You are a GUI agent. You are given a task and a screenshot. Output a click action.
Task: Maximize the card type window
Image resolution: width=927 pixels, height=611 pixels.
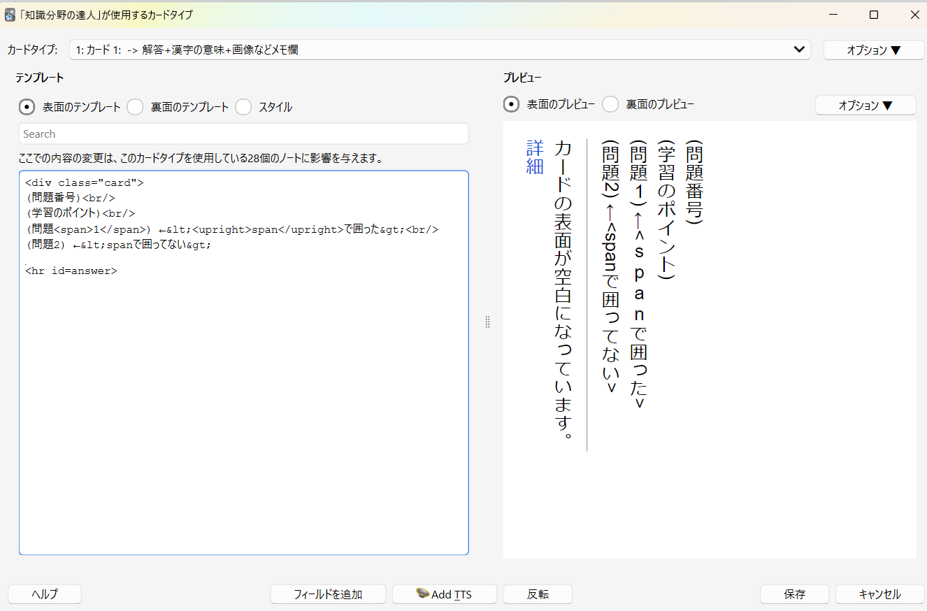click(x=874, y=15)
